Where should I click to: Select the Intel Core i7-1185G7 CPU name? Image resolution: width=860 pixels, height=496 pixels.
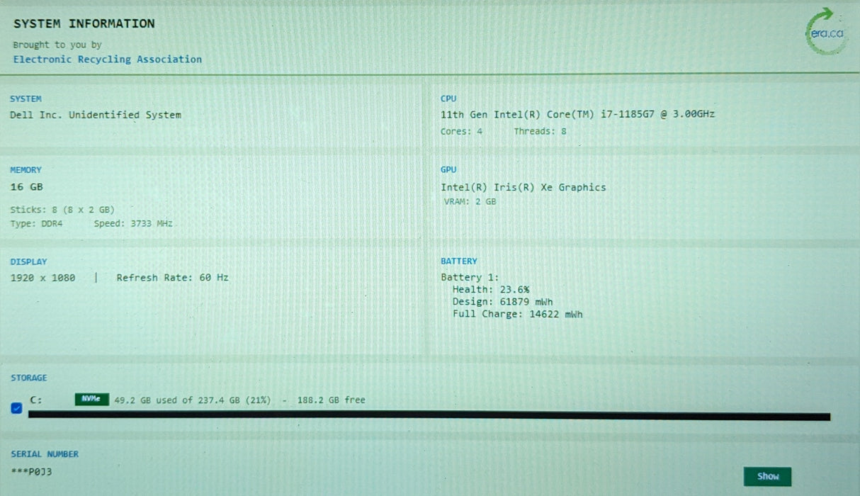pyautogui.click(x=577, y=114)
